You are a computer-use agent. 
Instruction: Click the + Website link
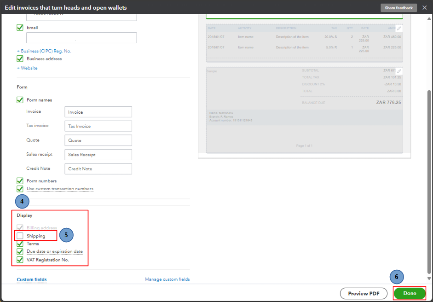(27, 68)
